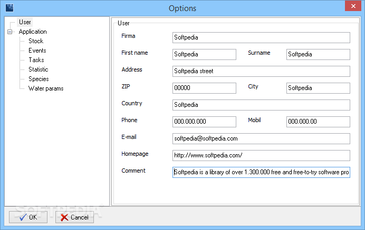Click the Country input field
Screen dimensions: 365x230
tap(261, 105)
